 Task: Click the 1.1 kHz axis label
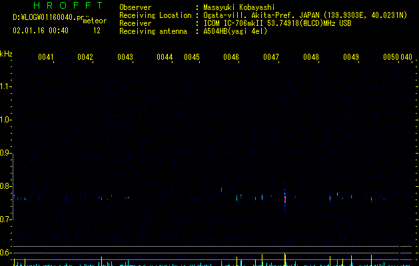click(5, 86)
